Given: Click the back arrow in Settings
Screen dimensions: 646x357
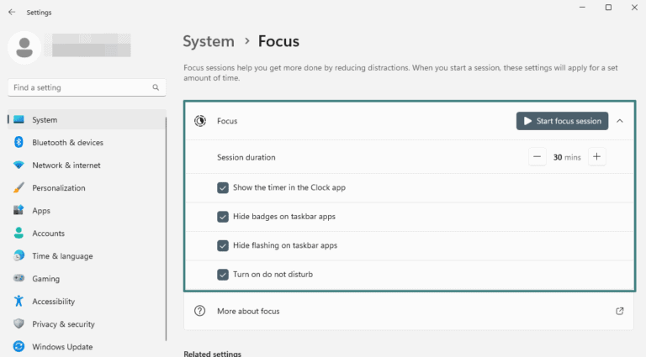Looking at the screenshot, I should (11, 13).
